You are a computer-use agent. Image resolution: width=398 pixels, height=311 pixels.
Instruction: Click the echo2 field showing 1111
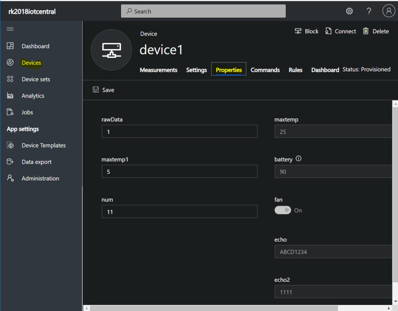333,292
